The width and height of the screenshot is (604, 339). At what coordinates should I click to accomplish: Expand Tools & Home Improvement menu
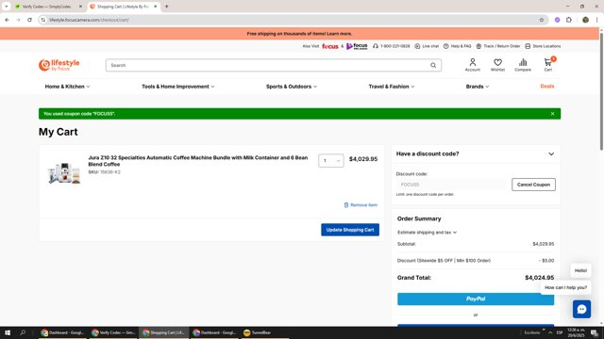178,87
